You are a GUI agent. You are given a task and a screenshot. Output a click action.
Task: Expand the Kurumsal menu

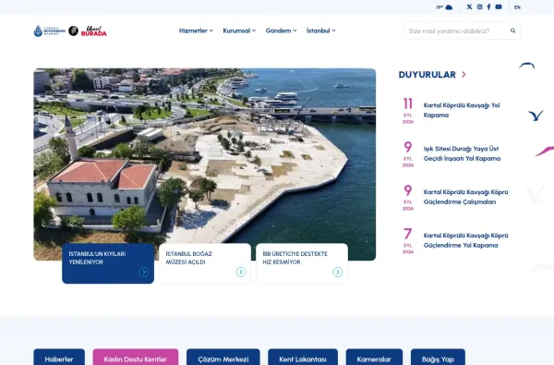tap(239, 30)
